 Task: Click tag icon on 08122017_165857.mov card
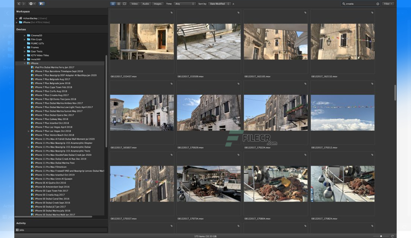tap(172, 84)
